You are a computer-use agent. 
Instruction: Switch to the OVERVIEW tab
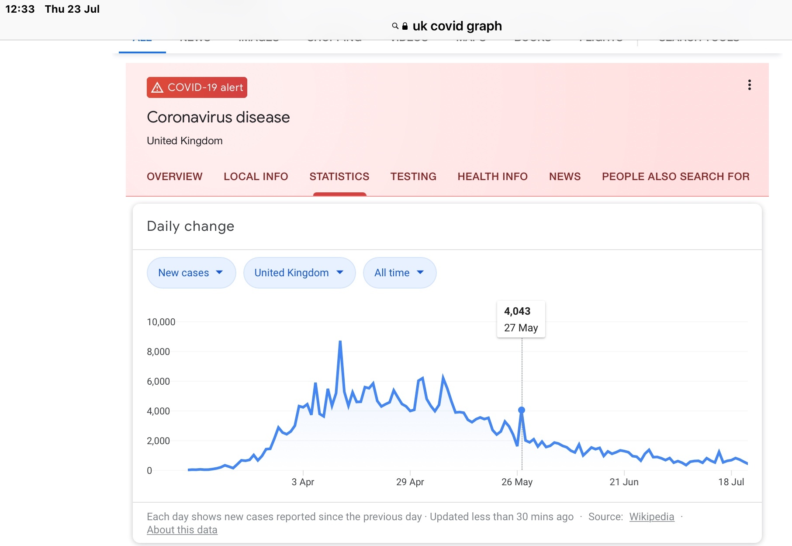point(174,177)
